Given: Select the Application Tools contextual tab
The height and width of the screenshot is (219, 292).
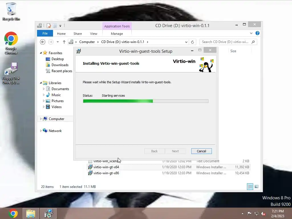Looking at the screenshot, I should (117, 26).
